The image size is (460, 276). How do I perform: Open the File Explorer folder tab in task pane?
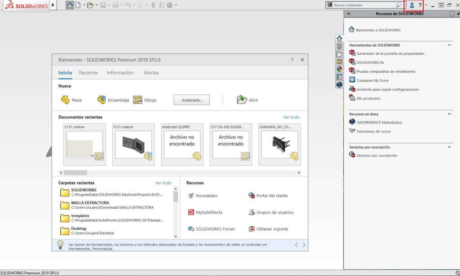[x=340, y=54]
